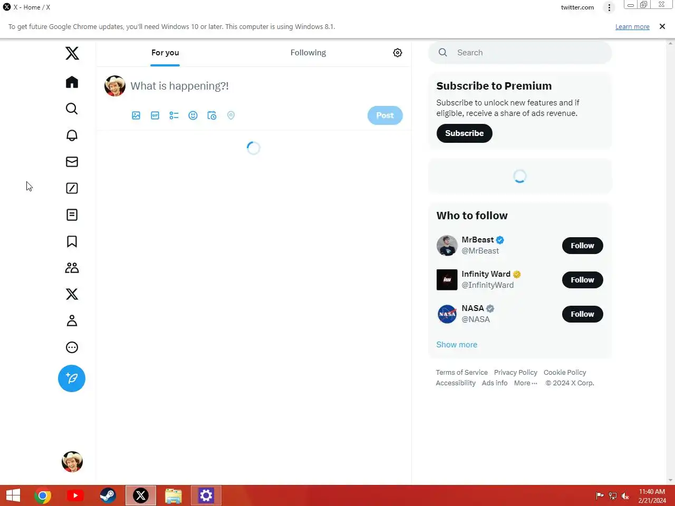
Task: Open Notifications bell icon
Action: click(x=72, y=135)
